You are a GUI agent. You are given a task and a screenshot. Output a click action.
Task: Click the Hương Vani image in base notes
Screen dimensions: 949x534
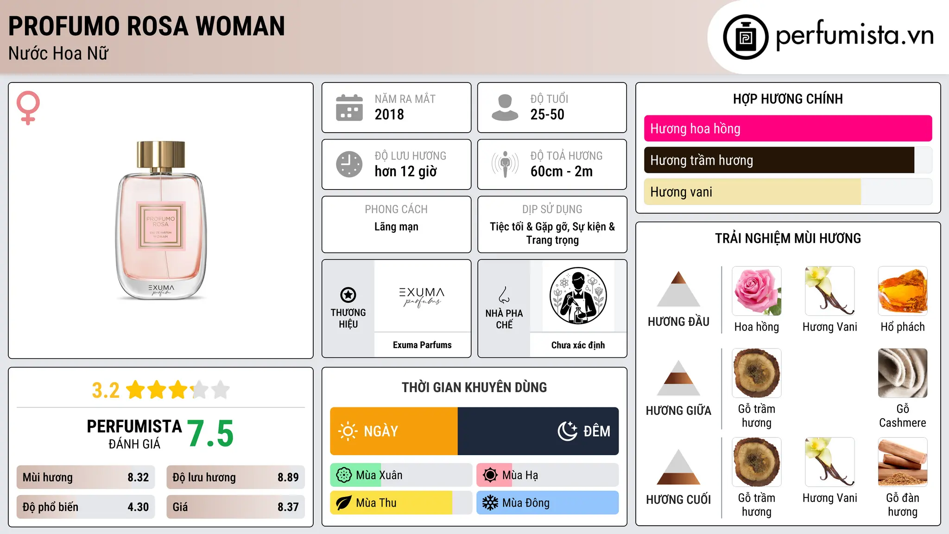[830, 462]
